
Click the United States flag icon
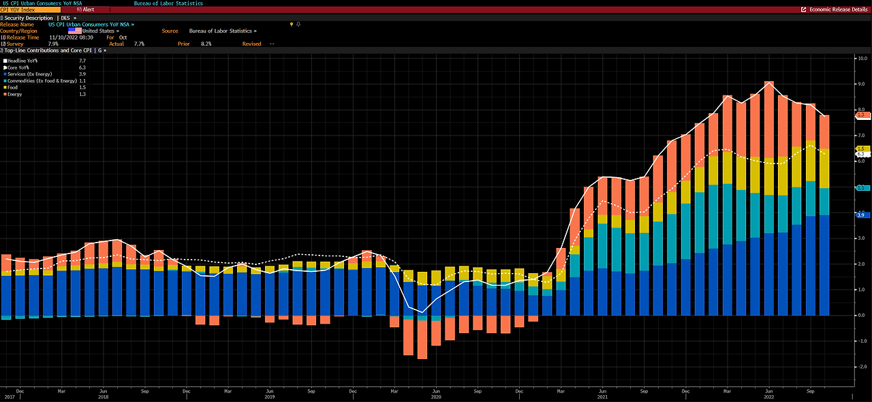click(x=76, y=31)
